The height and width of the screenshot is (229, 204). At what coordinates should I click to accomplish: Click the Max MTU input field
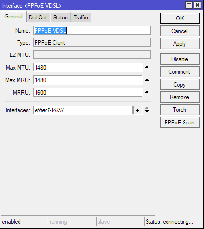point(88,67)
